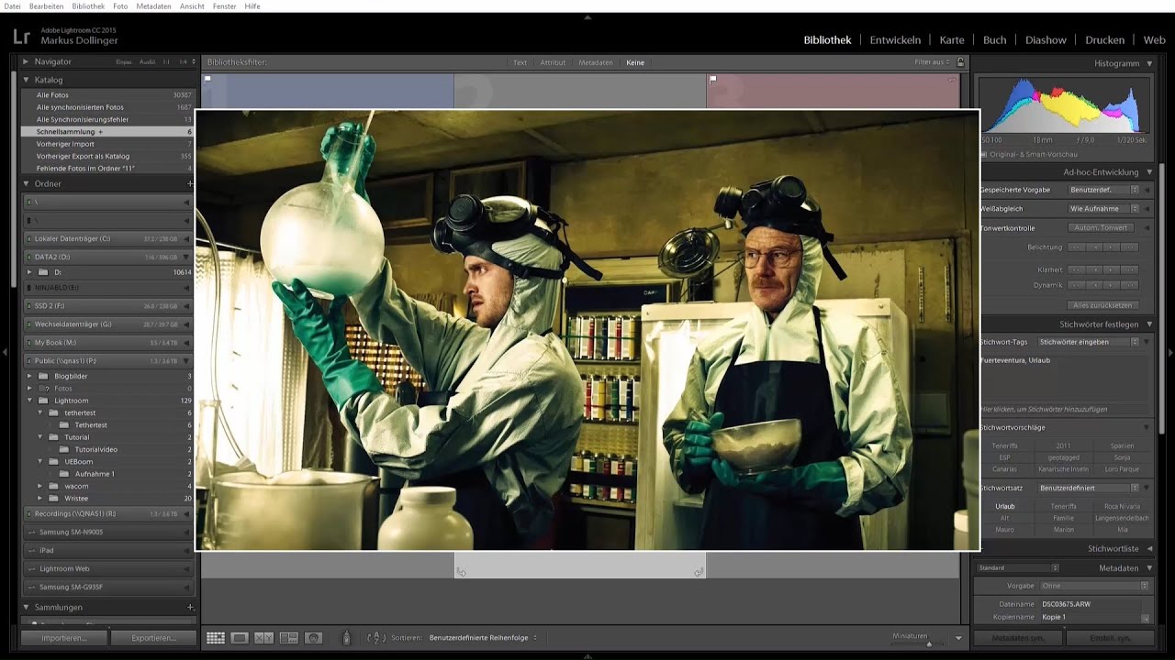
Task: Open the sort order dropdown
Action: pyautogui.click(x=483, y=638)
